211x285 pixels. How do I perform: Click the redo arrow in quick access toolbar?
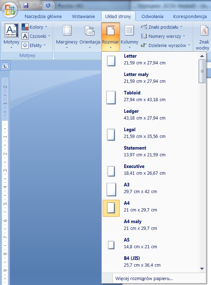click(x=48, y=5)
